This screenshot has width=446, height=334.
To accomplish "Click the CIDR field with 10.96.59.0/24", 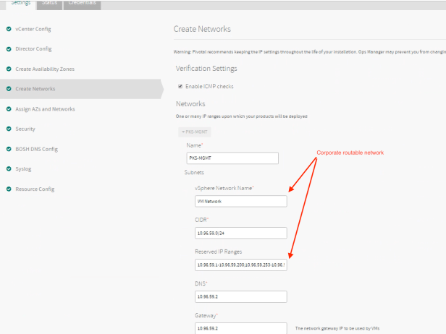I will click(x=240, y=234).
